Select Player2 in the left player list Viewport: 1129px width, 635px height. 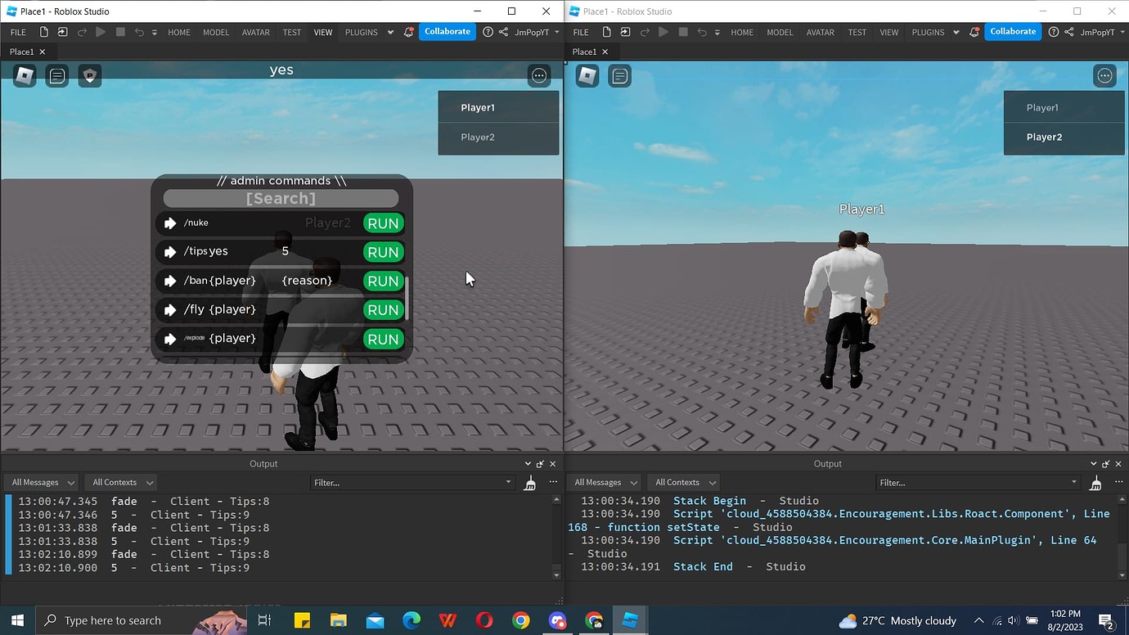point(478,137)
